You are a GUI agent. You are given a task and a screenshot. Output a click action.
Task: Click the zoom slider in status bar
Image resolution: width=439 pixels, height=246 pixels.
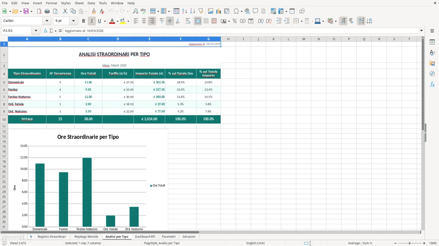(409, 243)
